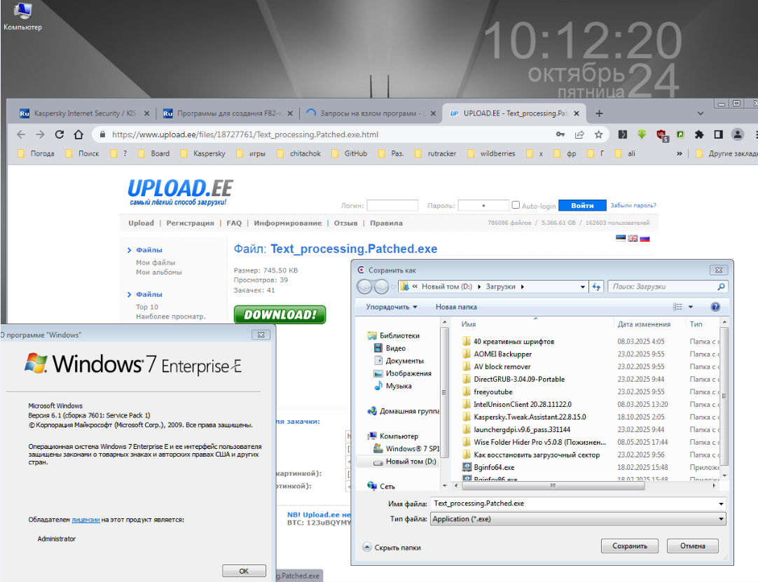
Task: Open the Имя файла dropdown arrow
Action: [x=722, y=504]
